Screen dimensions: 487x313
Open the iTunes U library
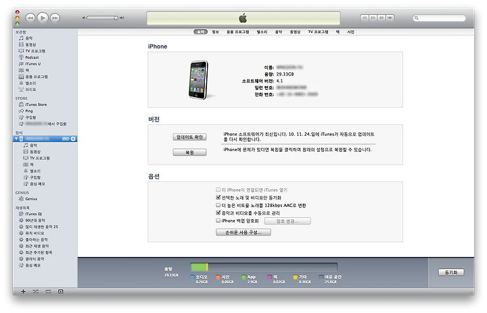click(x=30, y=64)
